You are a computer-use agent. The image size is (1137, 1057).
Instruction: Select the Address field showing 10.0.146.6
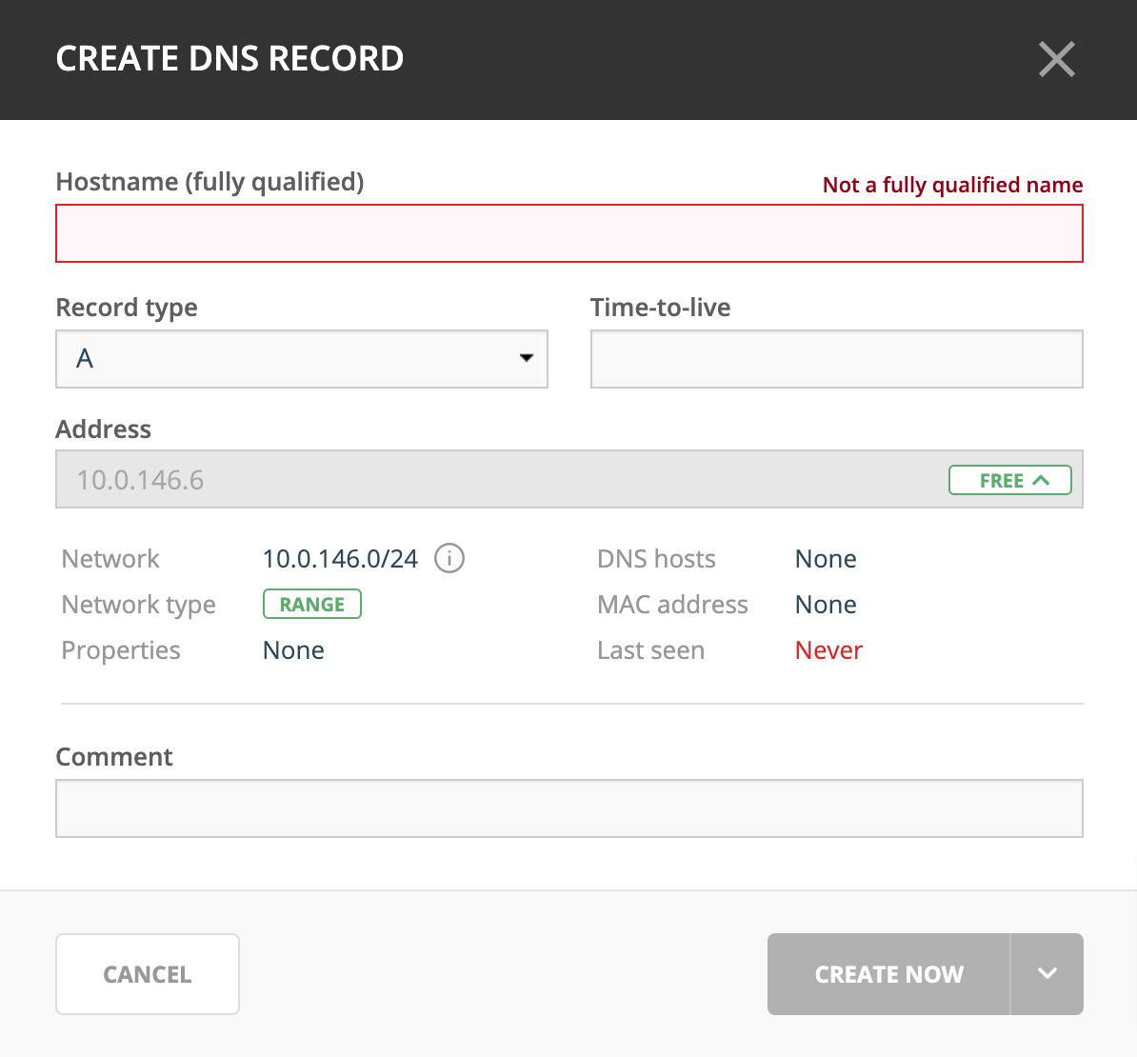495,479
